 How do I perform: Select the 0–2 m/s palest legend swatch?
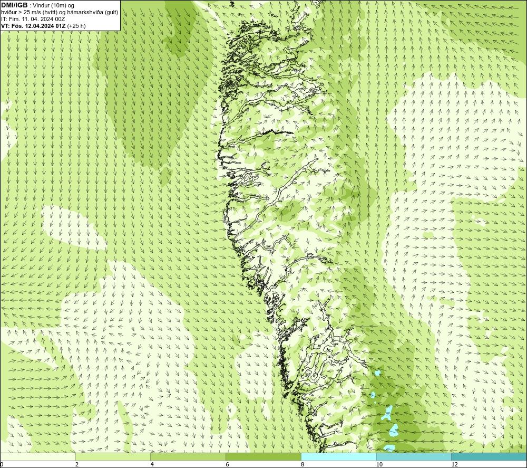[37, 456]
